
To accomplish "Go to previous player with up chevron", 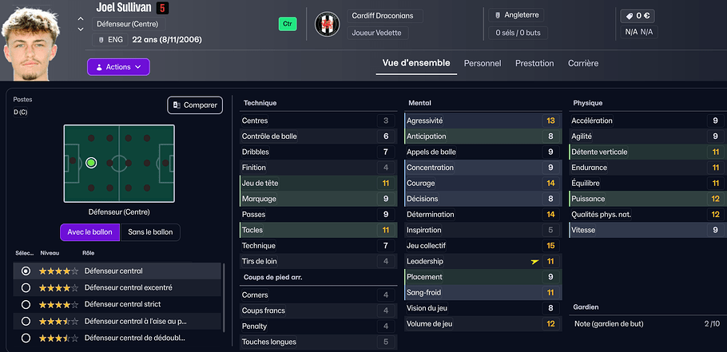I will coord(80,17).
